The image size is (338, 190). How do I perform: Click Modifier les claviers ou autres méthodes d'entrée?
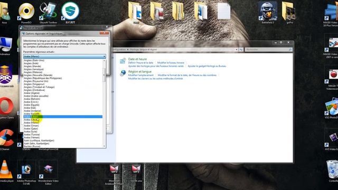click(155, 79)
